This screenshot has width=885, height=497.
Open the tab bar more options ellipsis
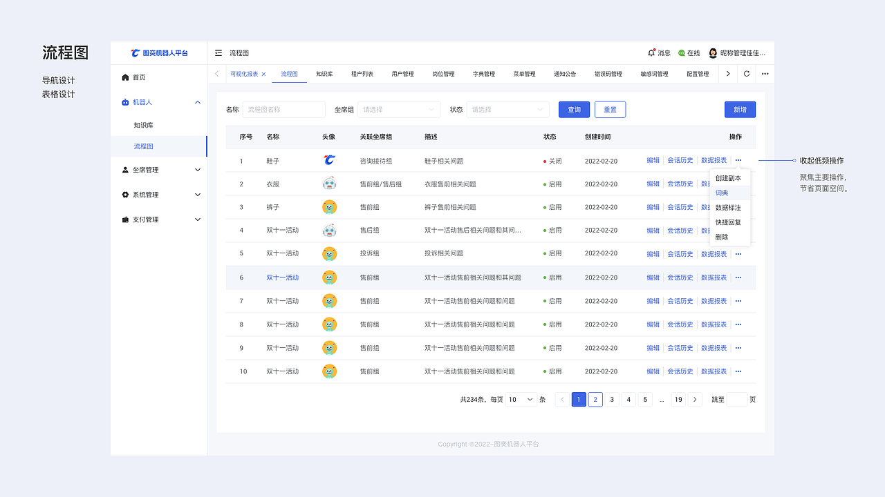pyautogui.click(x=765, y=74)
